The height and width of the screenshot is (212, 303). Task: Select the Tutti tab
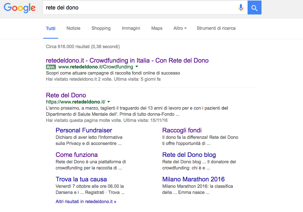51,28
